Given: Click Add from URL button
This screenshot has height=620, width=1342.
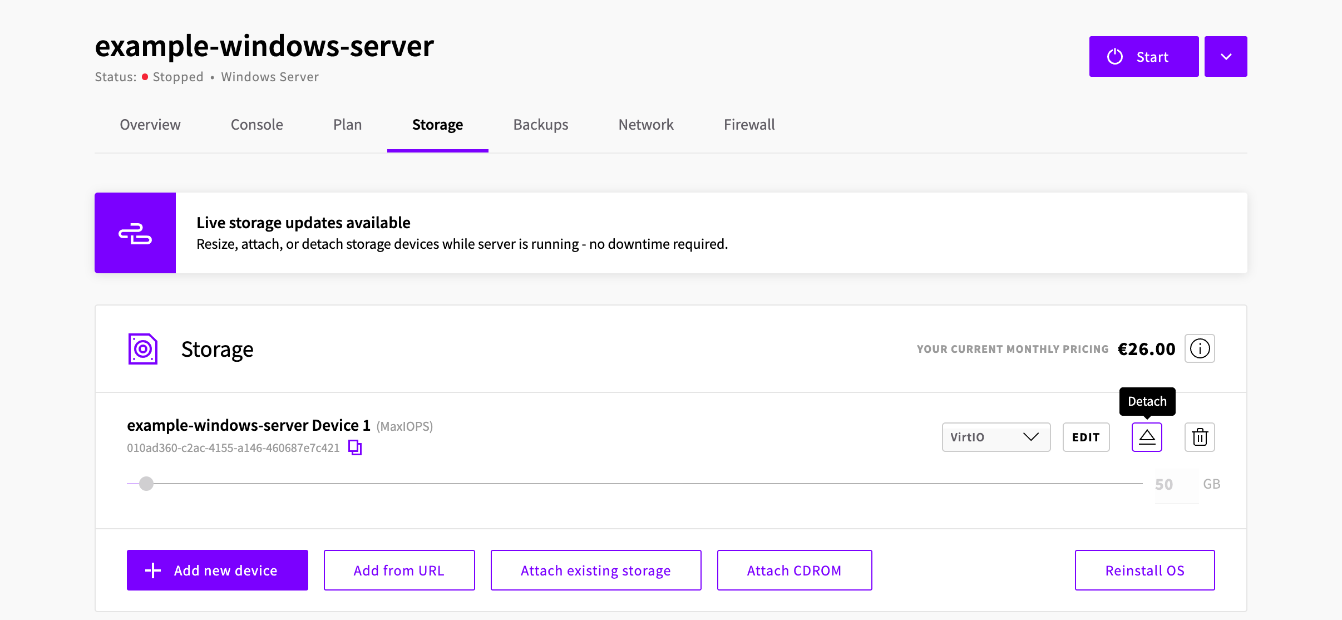Looking at the screenshot, I should tap(399, 570).
